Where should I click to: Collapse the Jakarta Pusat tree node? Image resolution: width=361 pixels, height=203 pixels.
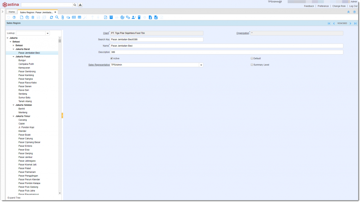(x=13, y=57)
